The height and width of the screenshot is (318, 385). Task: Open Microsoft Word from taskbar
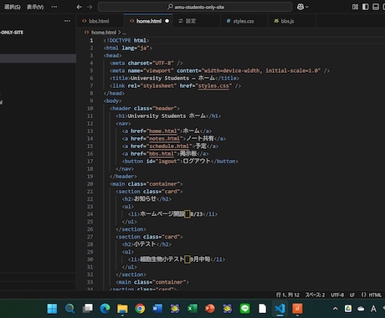pyautogui.click(x=157, y=309)
